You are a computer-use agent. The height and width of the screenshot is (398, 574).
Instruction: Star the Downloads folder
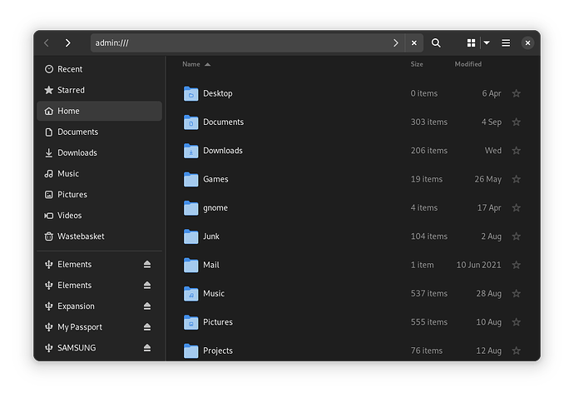coord(516,151)
